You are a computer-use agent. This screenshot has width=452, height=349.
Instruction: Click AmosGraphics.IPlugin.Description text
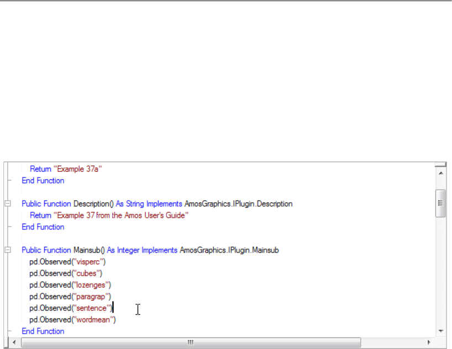(238, 203)
